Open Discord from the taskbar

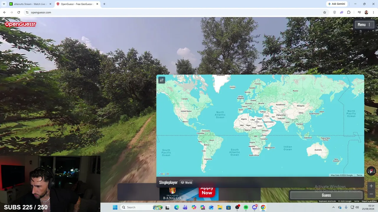[255, 207]
